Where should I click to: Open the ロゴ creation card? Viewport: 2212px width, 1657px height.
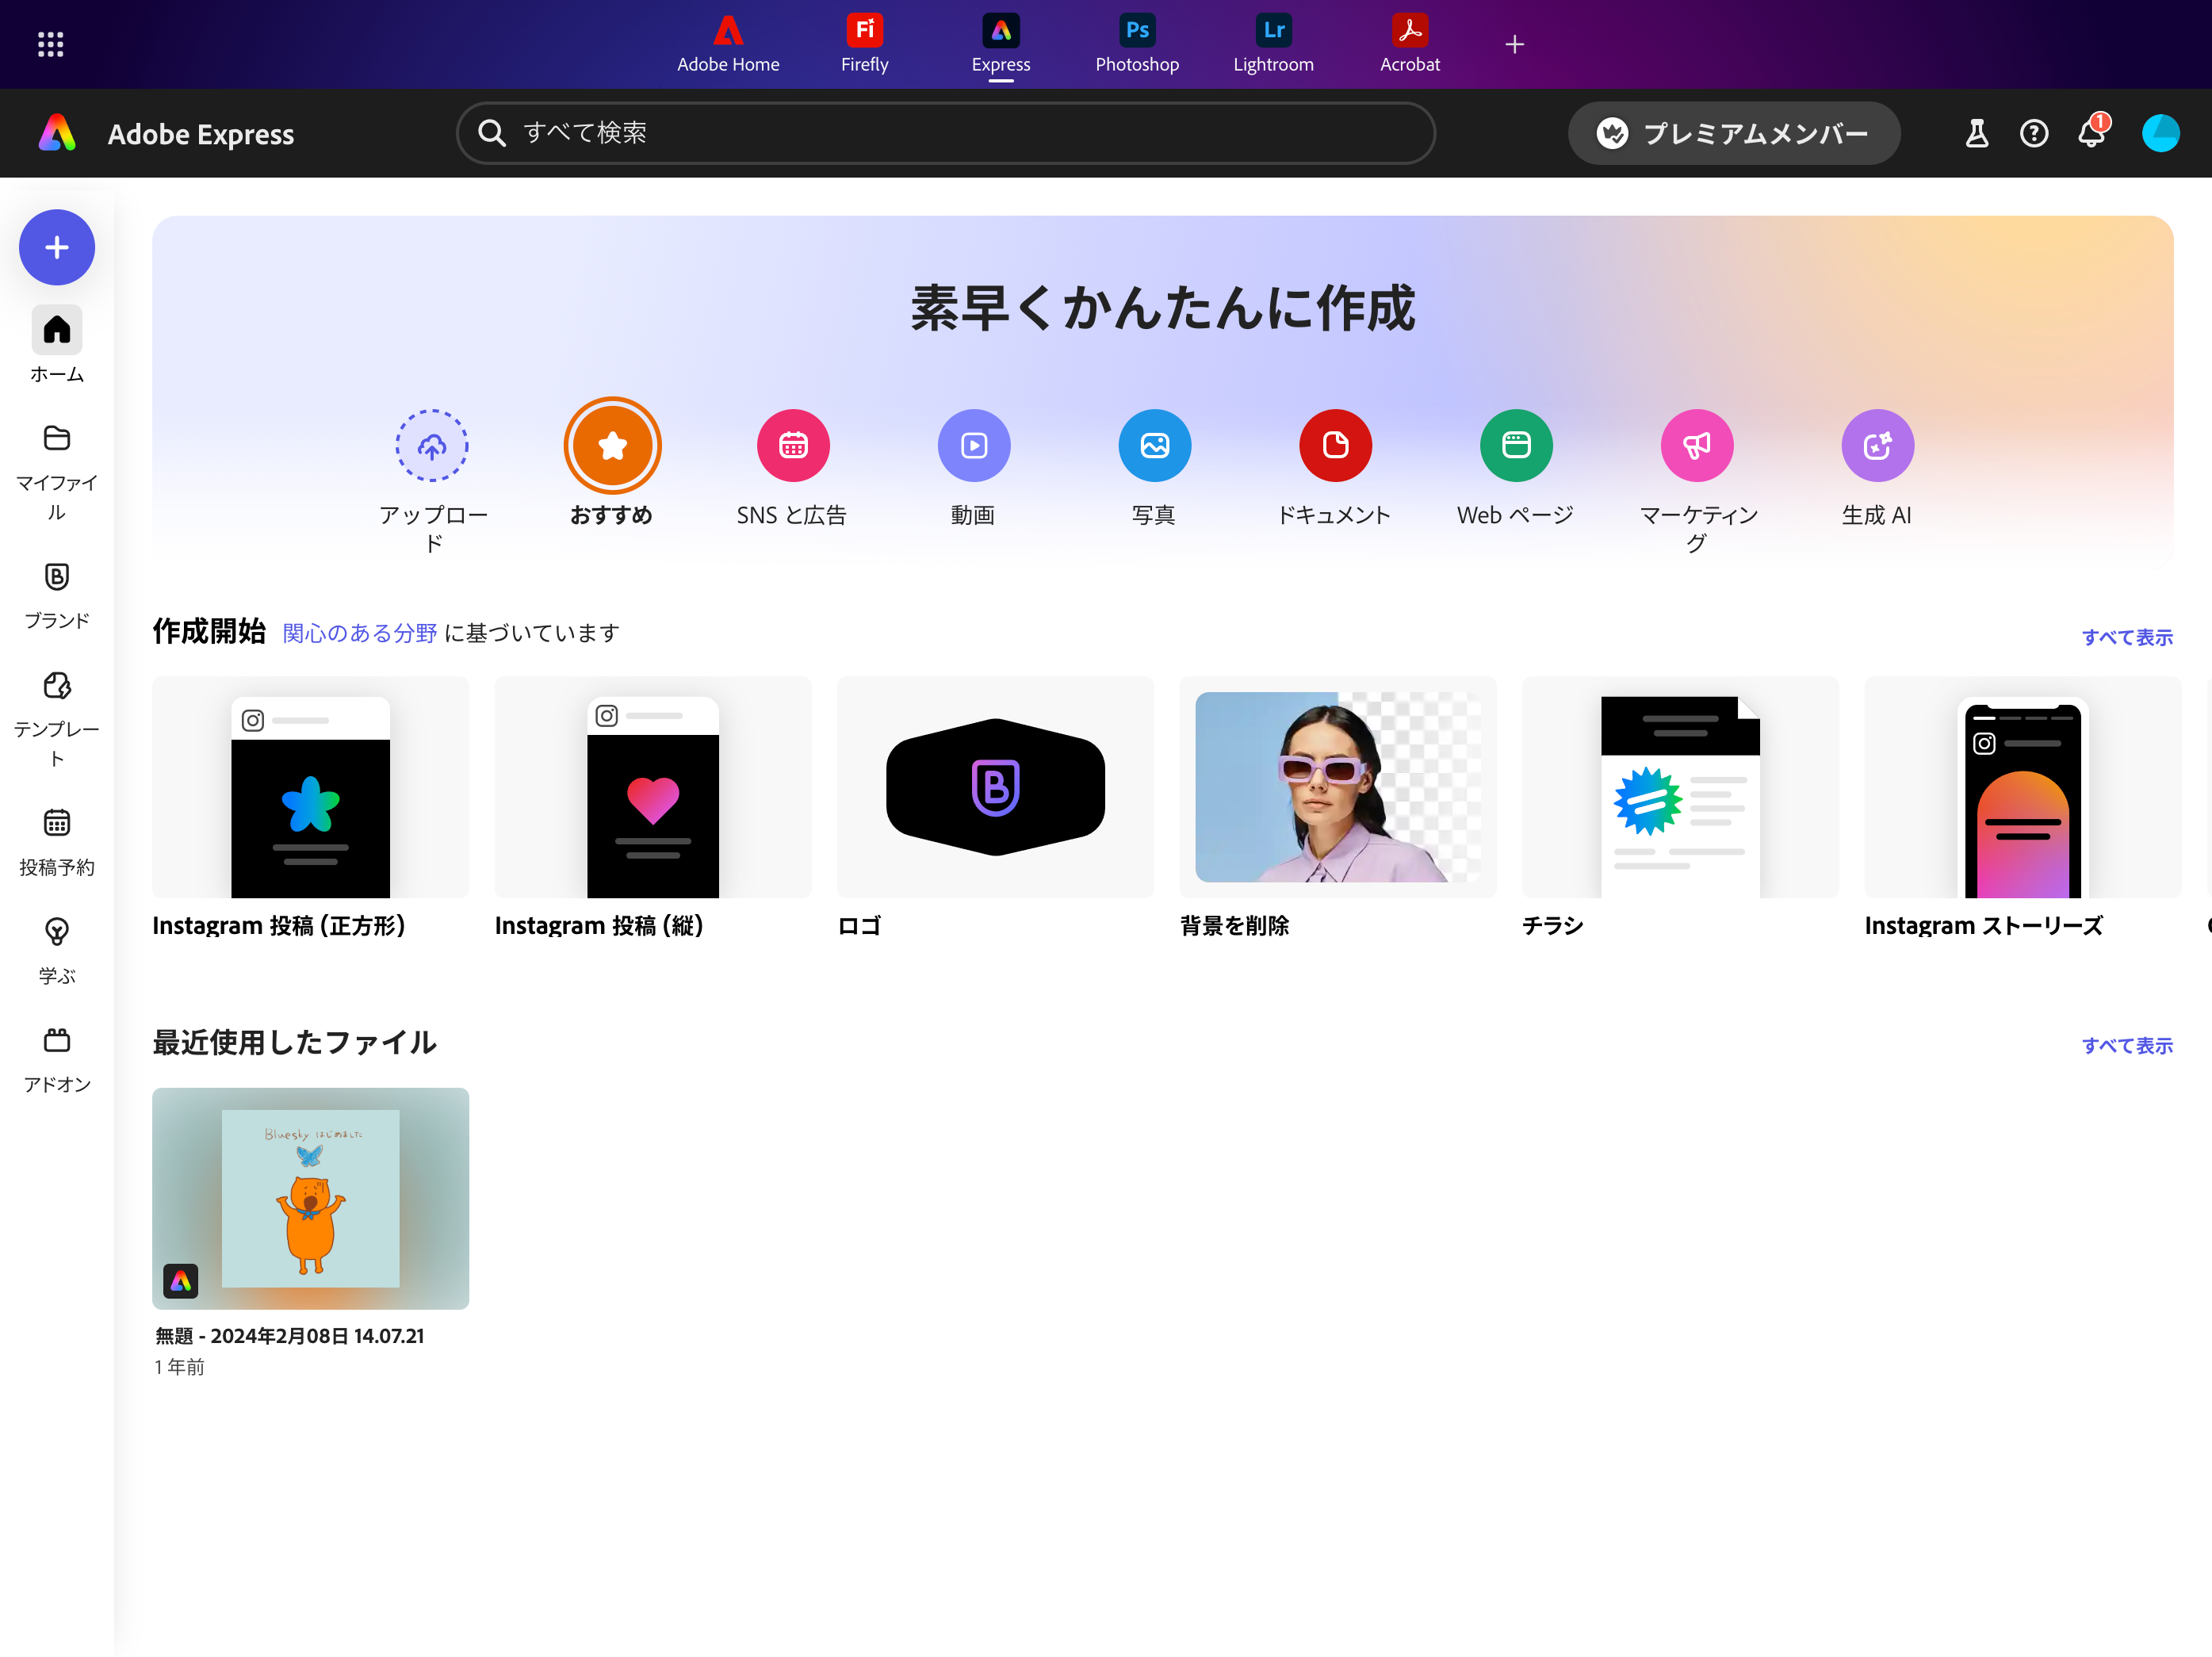(x=995, y=787)
